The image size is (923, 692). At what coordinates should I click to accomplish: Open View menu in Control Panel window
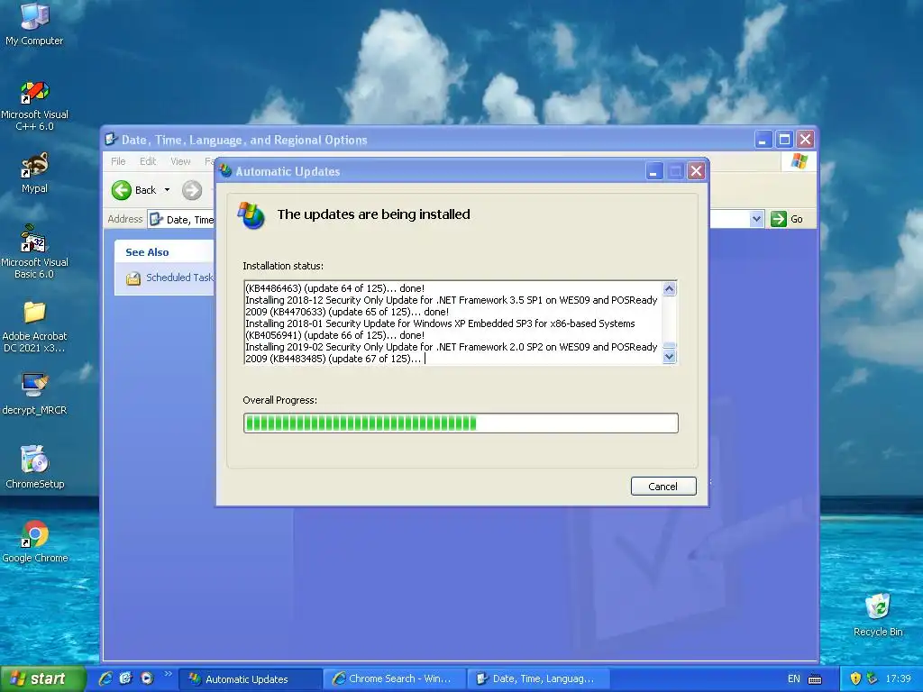coord(180,161)
